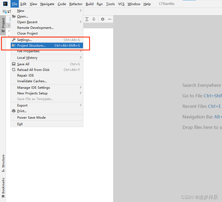Open Settings... from the File menu
Viewport: 222px width, 202px height.
(x=47, y=40)
